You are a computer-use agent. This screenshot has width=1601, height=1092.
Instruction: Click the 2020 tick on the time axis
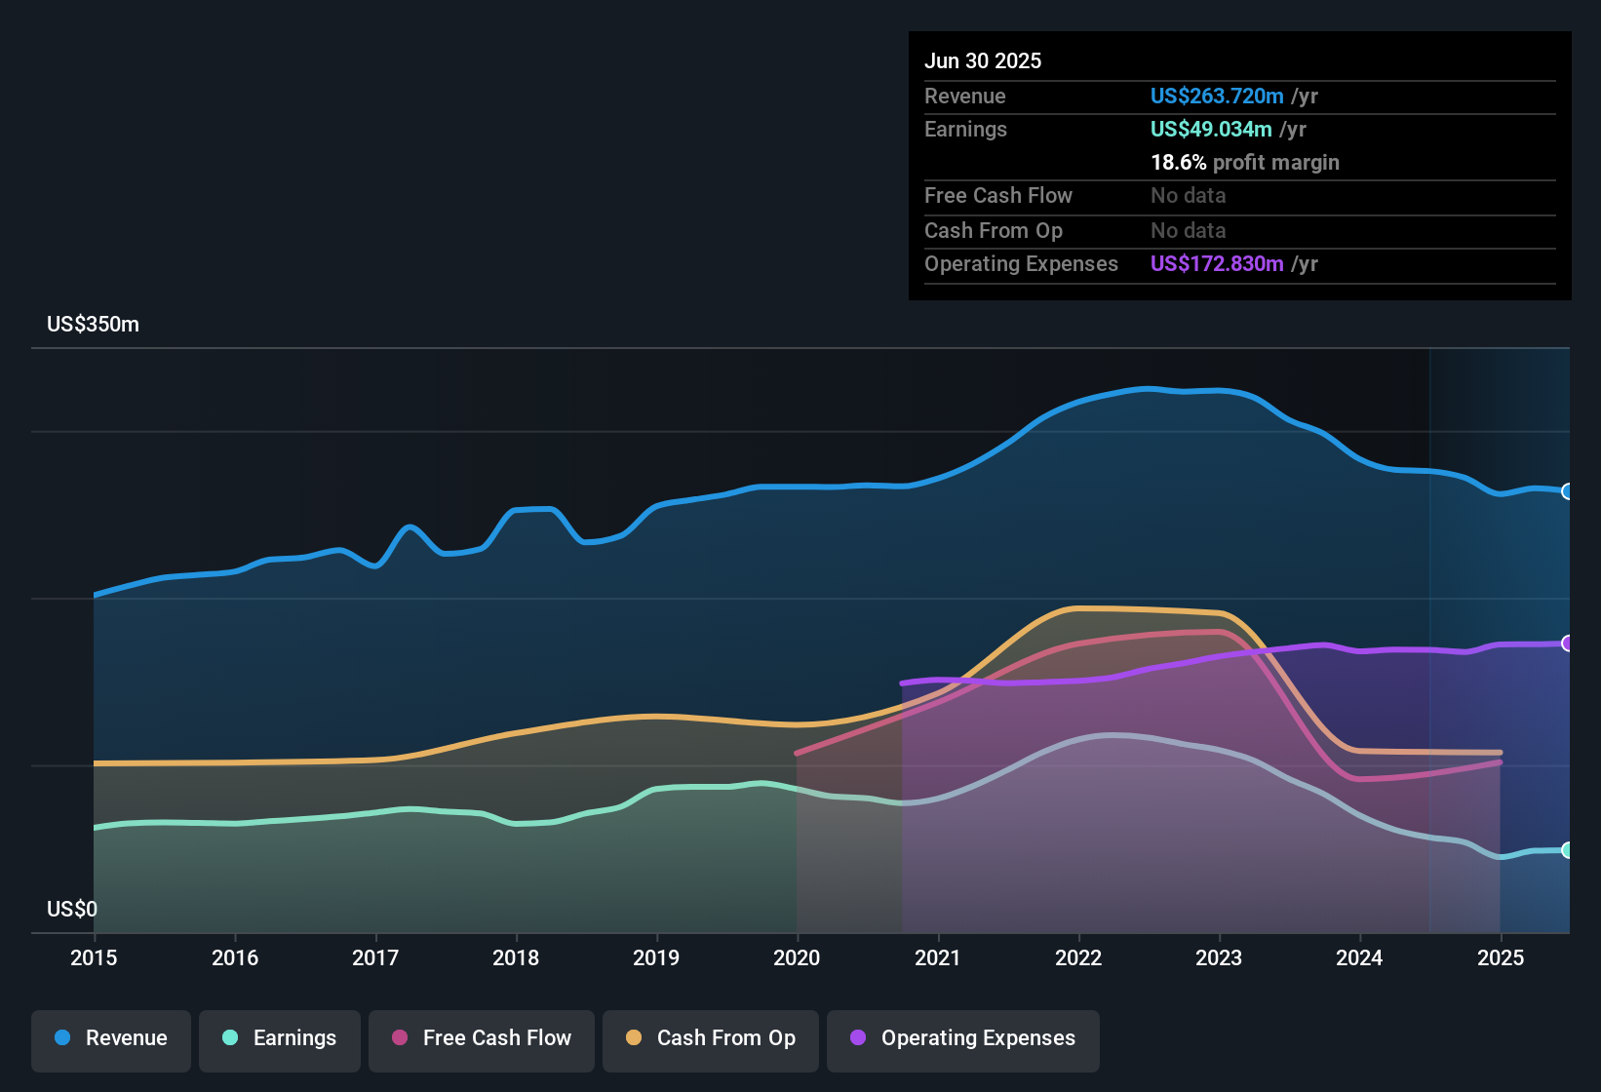[797, 957]
